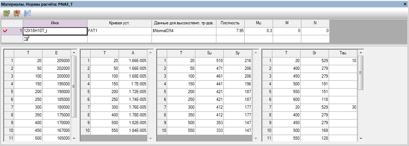Select the density value 7.95 cell
Viewport: 409px width, 146px height.
click(x=230, y=31)
